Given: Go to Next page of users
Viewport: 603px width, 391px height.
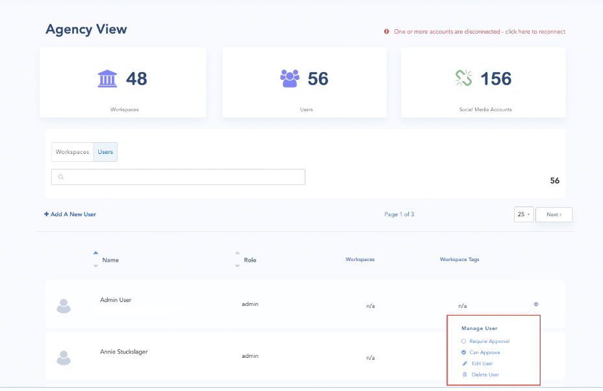Looking at the screenshot, I should pos(554,214).
